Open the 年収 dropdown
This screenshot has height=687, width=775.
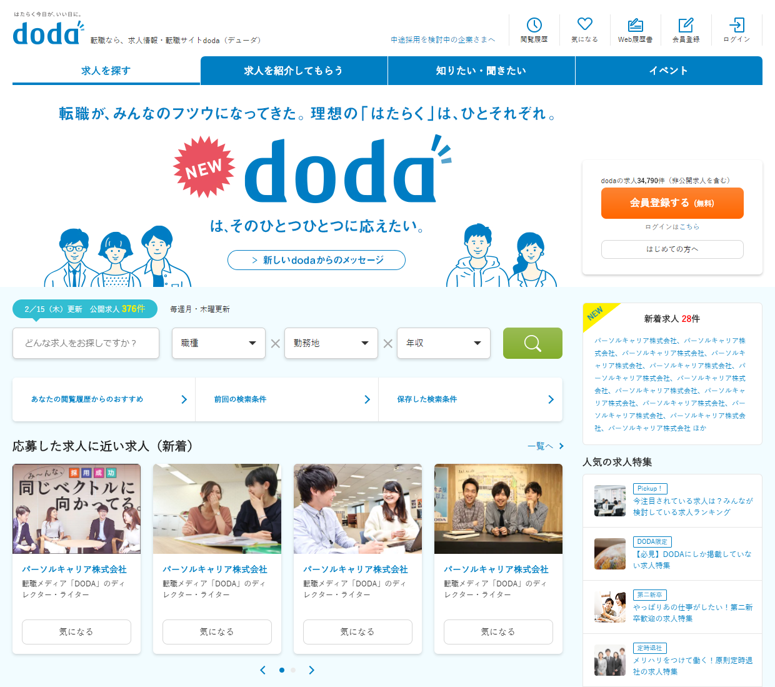click(444, 343)
